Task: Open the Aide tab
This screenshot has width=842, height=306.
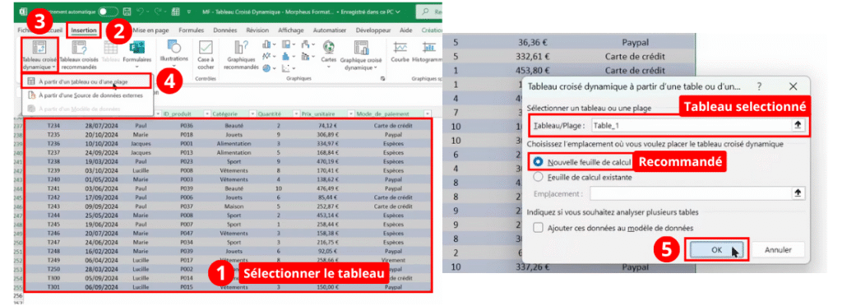Action: pos(406,30)
